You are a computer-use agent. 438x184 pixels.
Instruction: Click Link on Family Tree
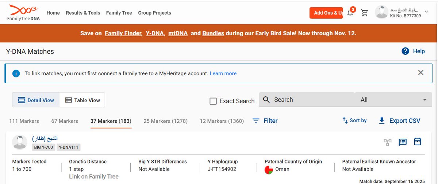pos(94,176)
